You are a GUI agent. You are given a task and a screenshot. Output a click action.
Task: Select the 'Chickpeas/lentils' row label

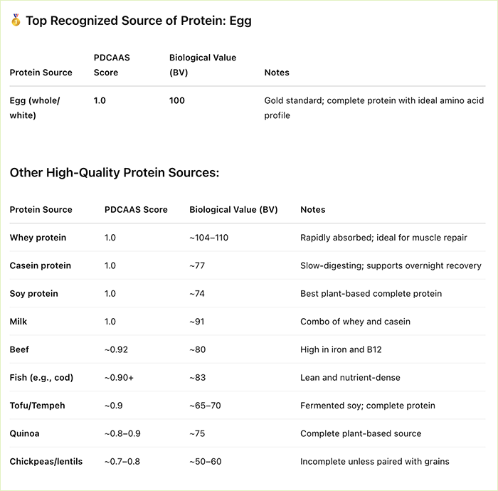(x=46, y=461)
